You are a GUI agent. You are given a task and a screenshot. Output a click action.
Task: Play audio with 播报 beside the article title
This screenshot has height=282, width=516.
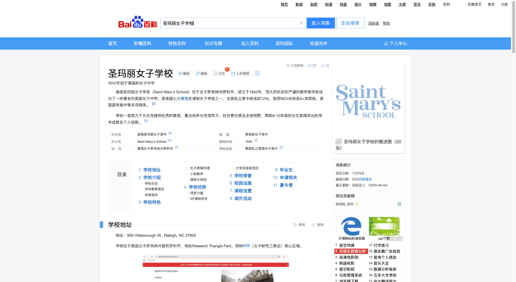tap(184, 74)
